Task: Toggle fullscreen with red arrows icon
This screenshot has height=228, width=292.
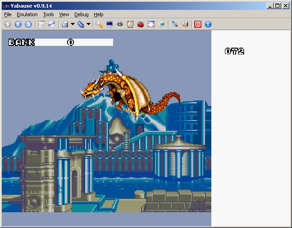Action: 151,24
